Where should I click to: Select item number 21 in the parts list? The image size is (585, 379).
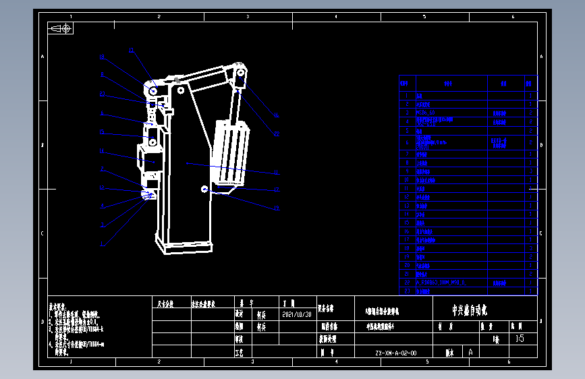[x=407, y=274]
